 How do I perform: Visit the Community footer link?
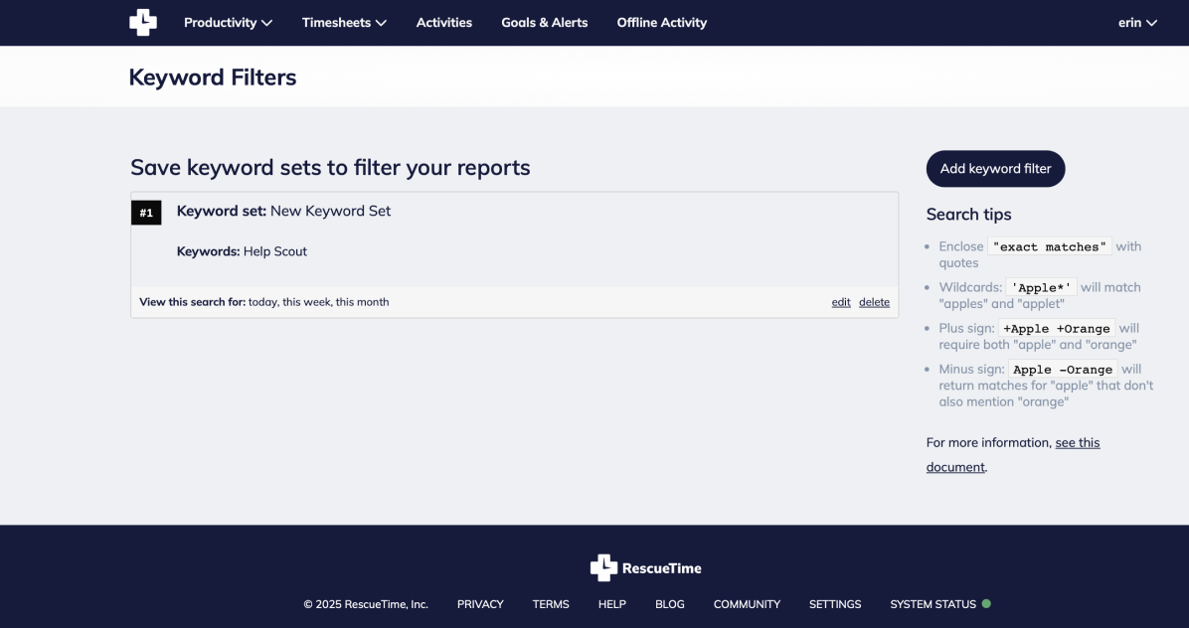pyautogui.click(x=747, y=604)
